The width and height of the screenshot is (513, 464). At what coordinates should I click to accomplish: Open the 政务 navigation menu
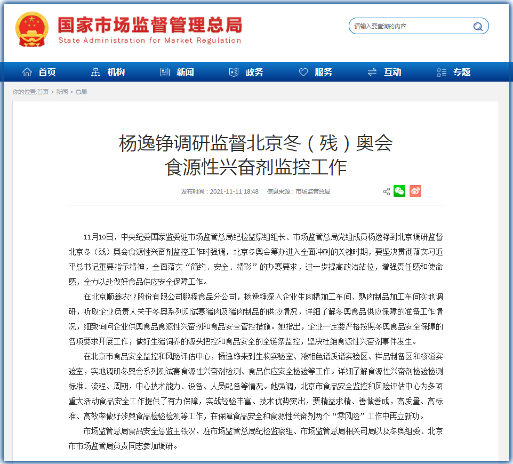(254, 72)
